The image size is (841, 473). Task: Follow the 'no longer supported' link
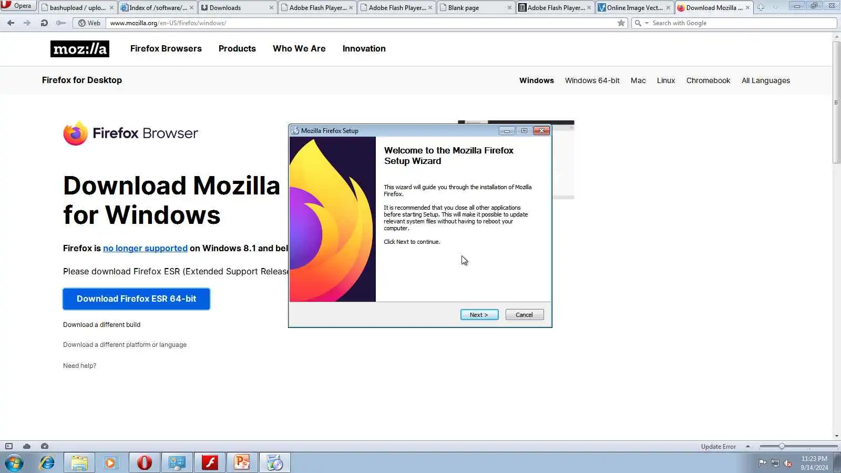(145, 248)
